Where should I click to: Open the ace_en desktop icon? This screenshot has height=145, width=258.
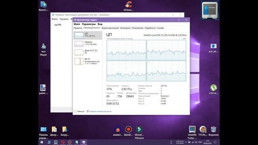click(x=213, y=48)
